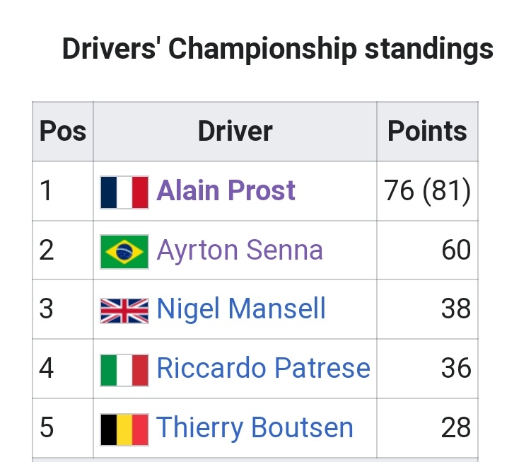Screen dimensions: 531x462
Task: Open the Alain Prost link
Action: [226, 190]
